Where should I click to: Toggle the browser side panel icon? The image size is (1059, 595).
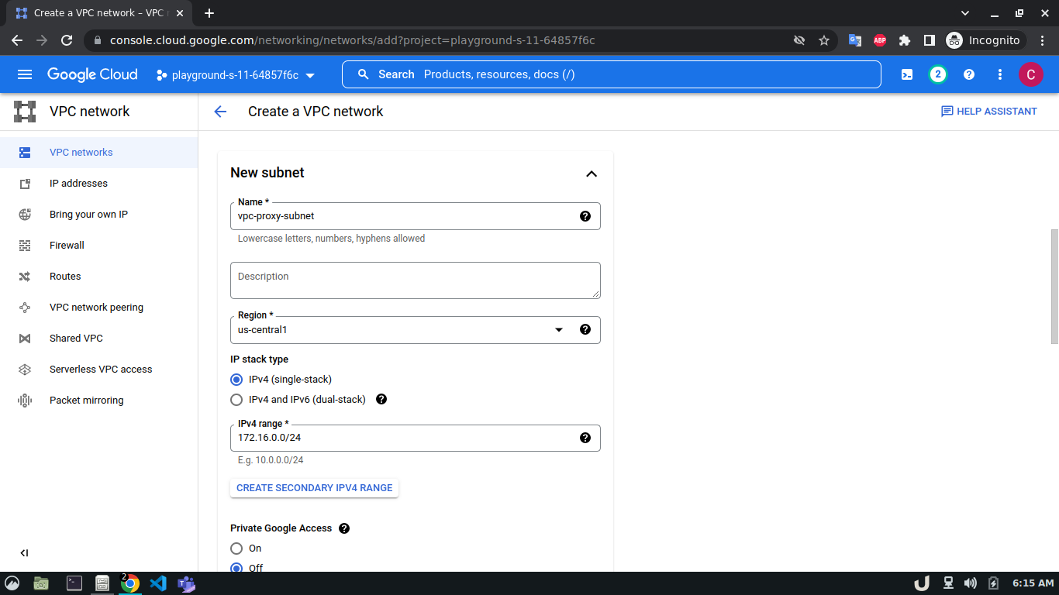point(930,40)
